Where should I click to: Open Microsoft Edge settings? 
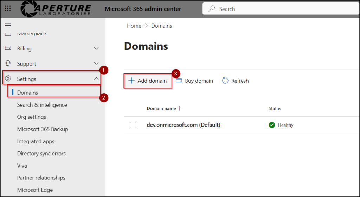pos(35,190)
